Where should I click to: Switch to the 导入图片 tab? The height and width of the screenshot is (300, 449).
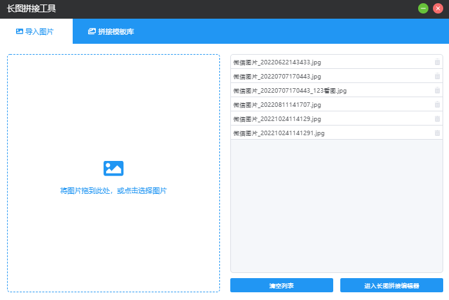pos(36,31)
